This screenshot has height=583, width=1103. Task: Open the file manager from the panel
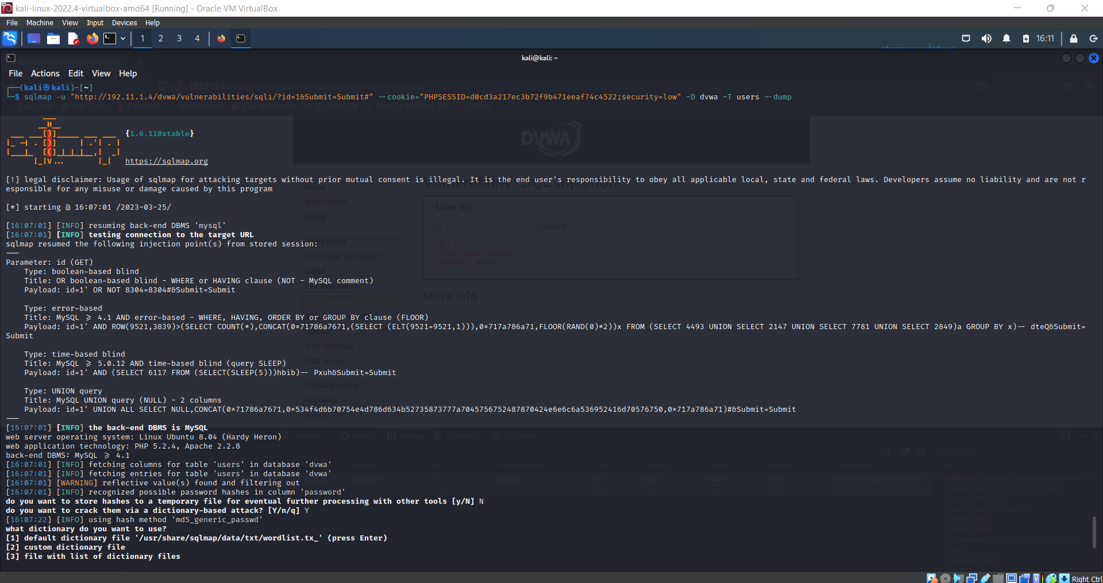pyautogui.click(x=53, y=38)
